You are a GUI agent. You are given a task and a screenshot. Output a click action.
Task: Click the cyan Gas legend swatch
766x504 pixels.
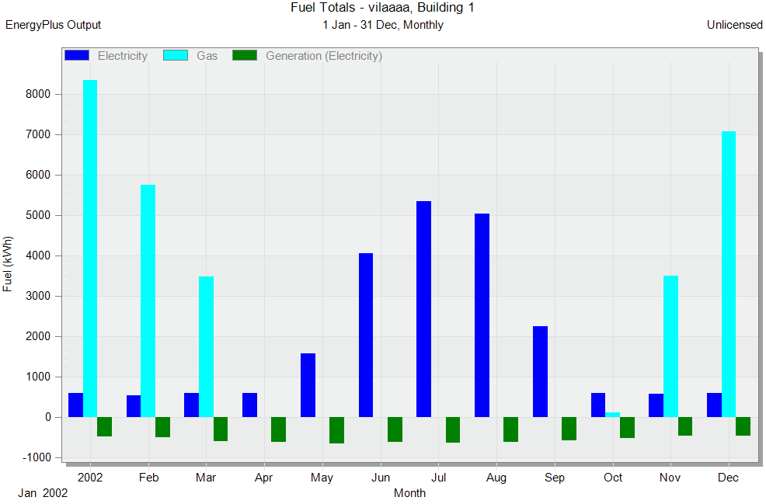[x=176, y=55]
